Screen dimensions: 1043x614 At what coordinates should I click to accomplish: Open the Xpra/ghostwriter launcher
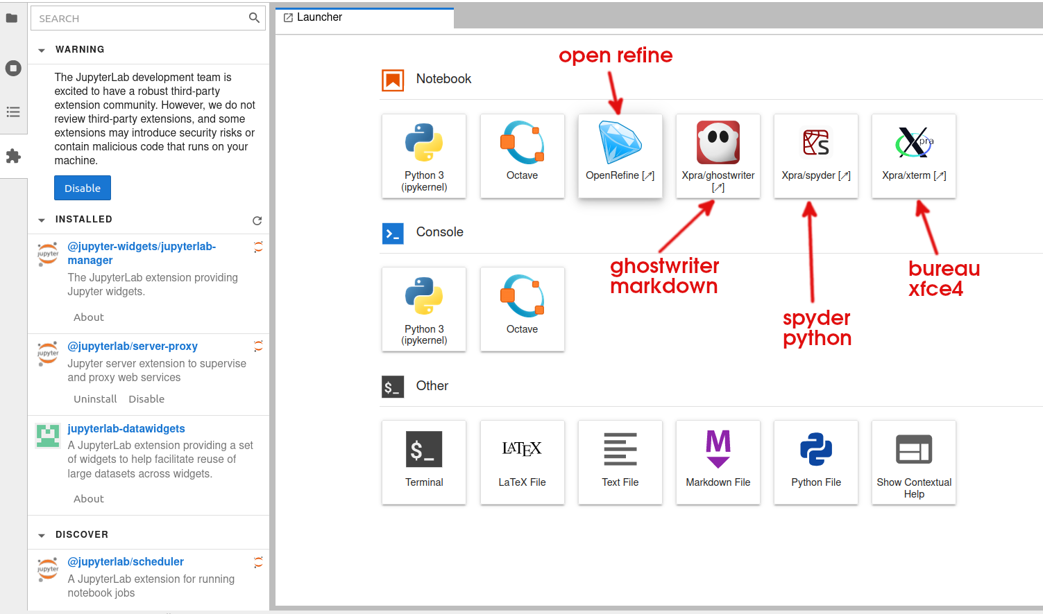tap(718, 156)
